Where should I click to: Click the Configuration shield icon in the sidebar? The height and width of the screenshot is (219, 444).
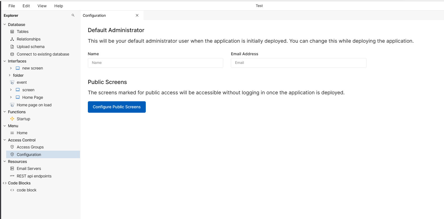[x=12, y=155]
